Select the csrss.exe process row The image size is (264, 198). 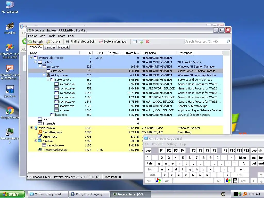click(126, 71)
